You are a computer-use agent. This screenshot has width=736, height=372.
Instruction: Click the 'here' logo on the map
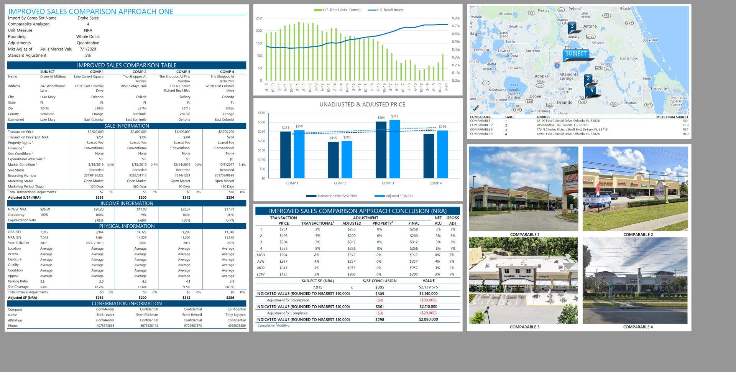coord(475,108)
